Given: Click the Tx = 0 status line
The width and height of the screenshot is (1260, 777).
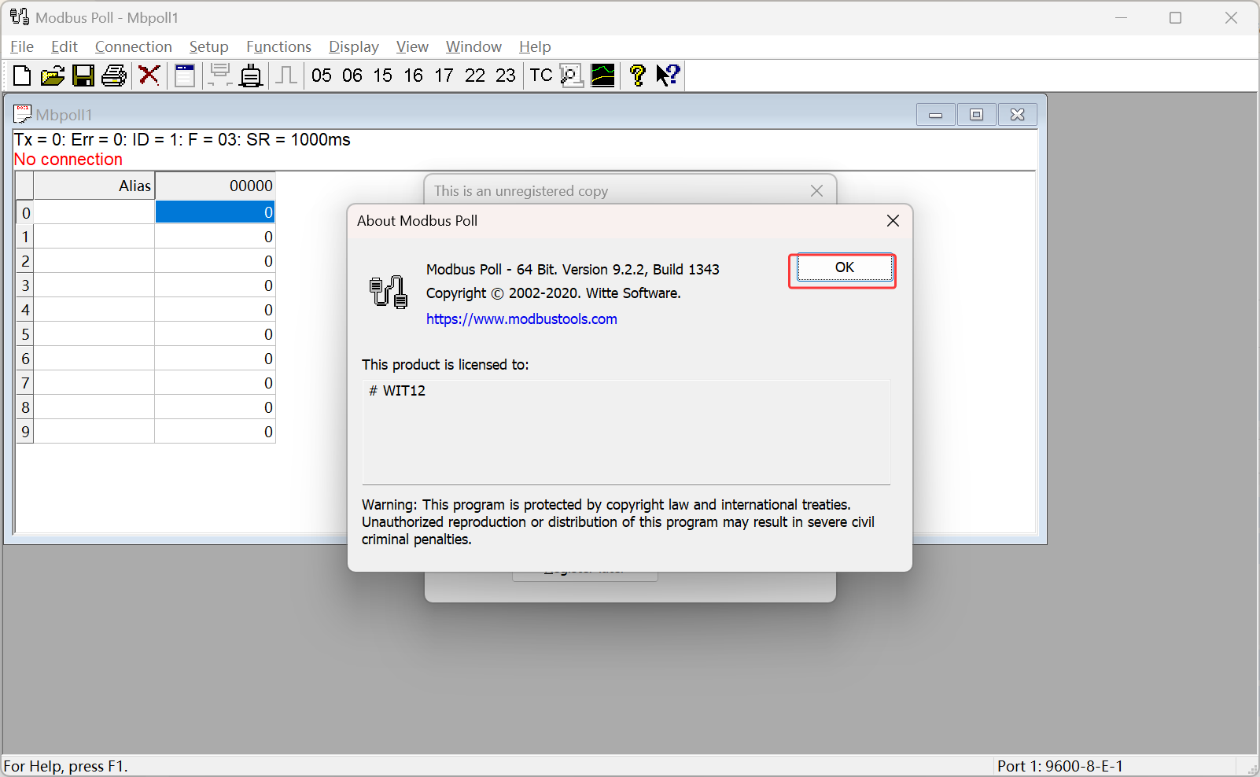Looking at the screenshot, I should 182,140.
